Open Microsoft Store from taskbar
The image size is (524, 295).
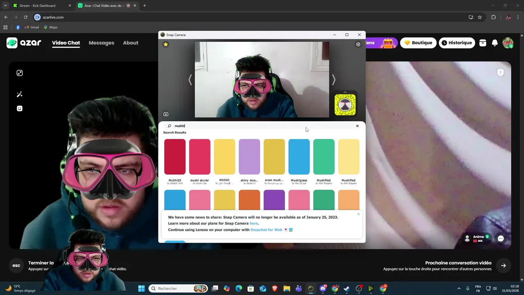[251, 288]
